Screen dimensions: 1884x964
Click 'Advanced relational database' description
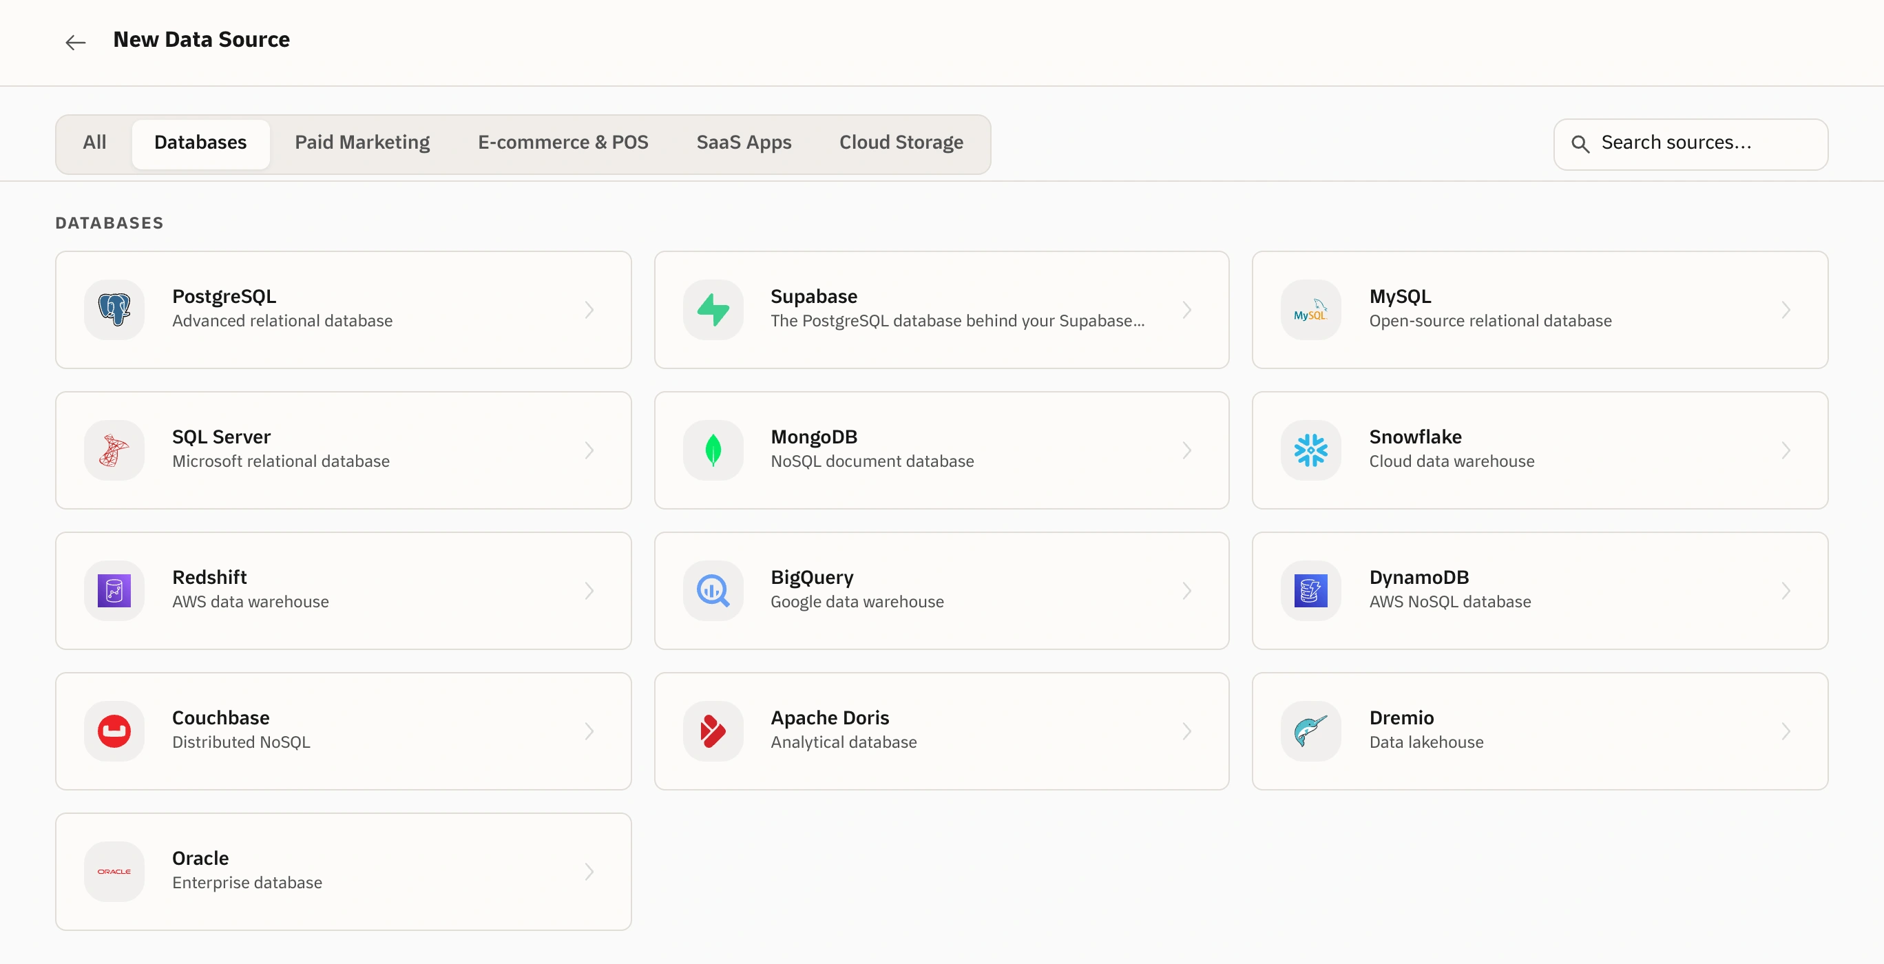282,320
